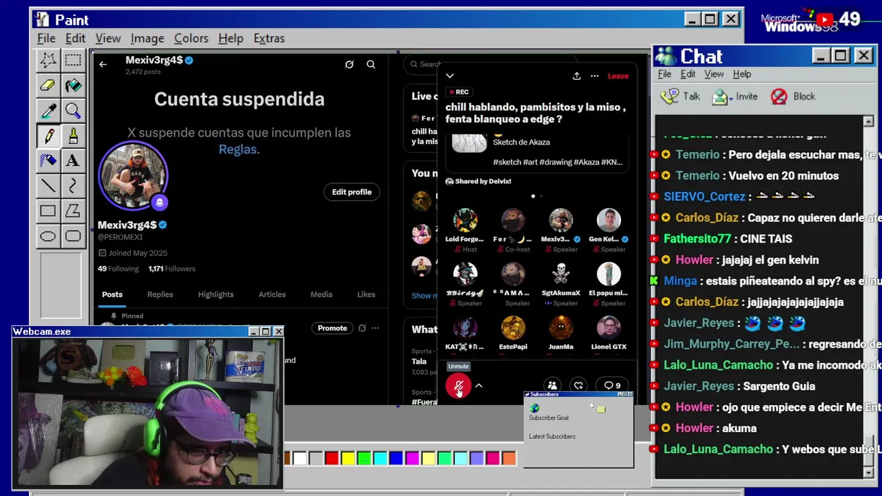
Task: Follow the Reglas link
Action: tap(238, 149)
